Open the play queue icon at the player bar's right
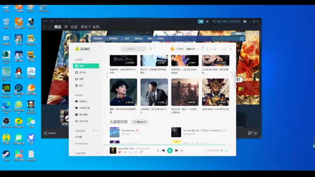The height and width of the screenshot is (177, 315). pyautogui.click(x=227, y=151)
